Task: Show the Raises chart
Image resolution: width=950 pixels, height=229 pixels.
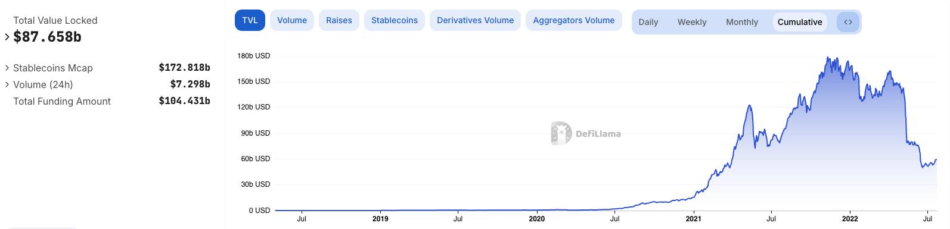Action: [339, 20]
